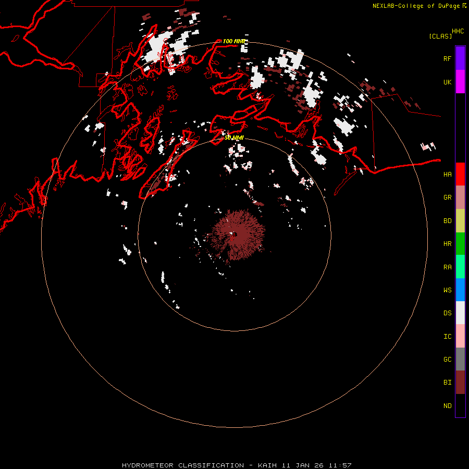Click the ND black legend swatch
Image resolution: width=469 pixels, height=469 pixels.
[x=460, y=405]
